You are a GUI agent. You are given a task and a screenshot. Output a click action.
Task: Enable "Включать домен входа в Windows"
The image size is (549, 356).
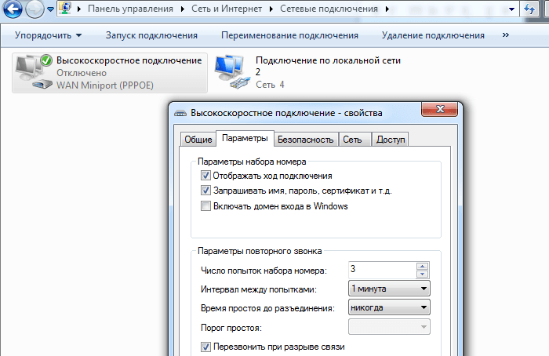click(x=205, y=205)
